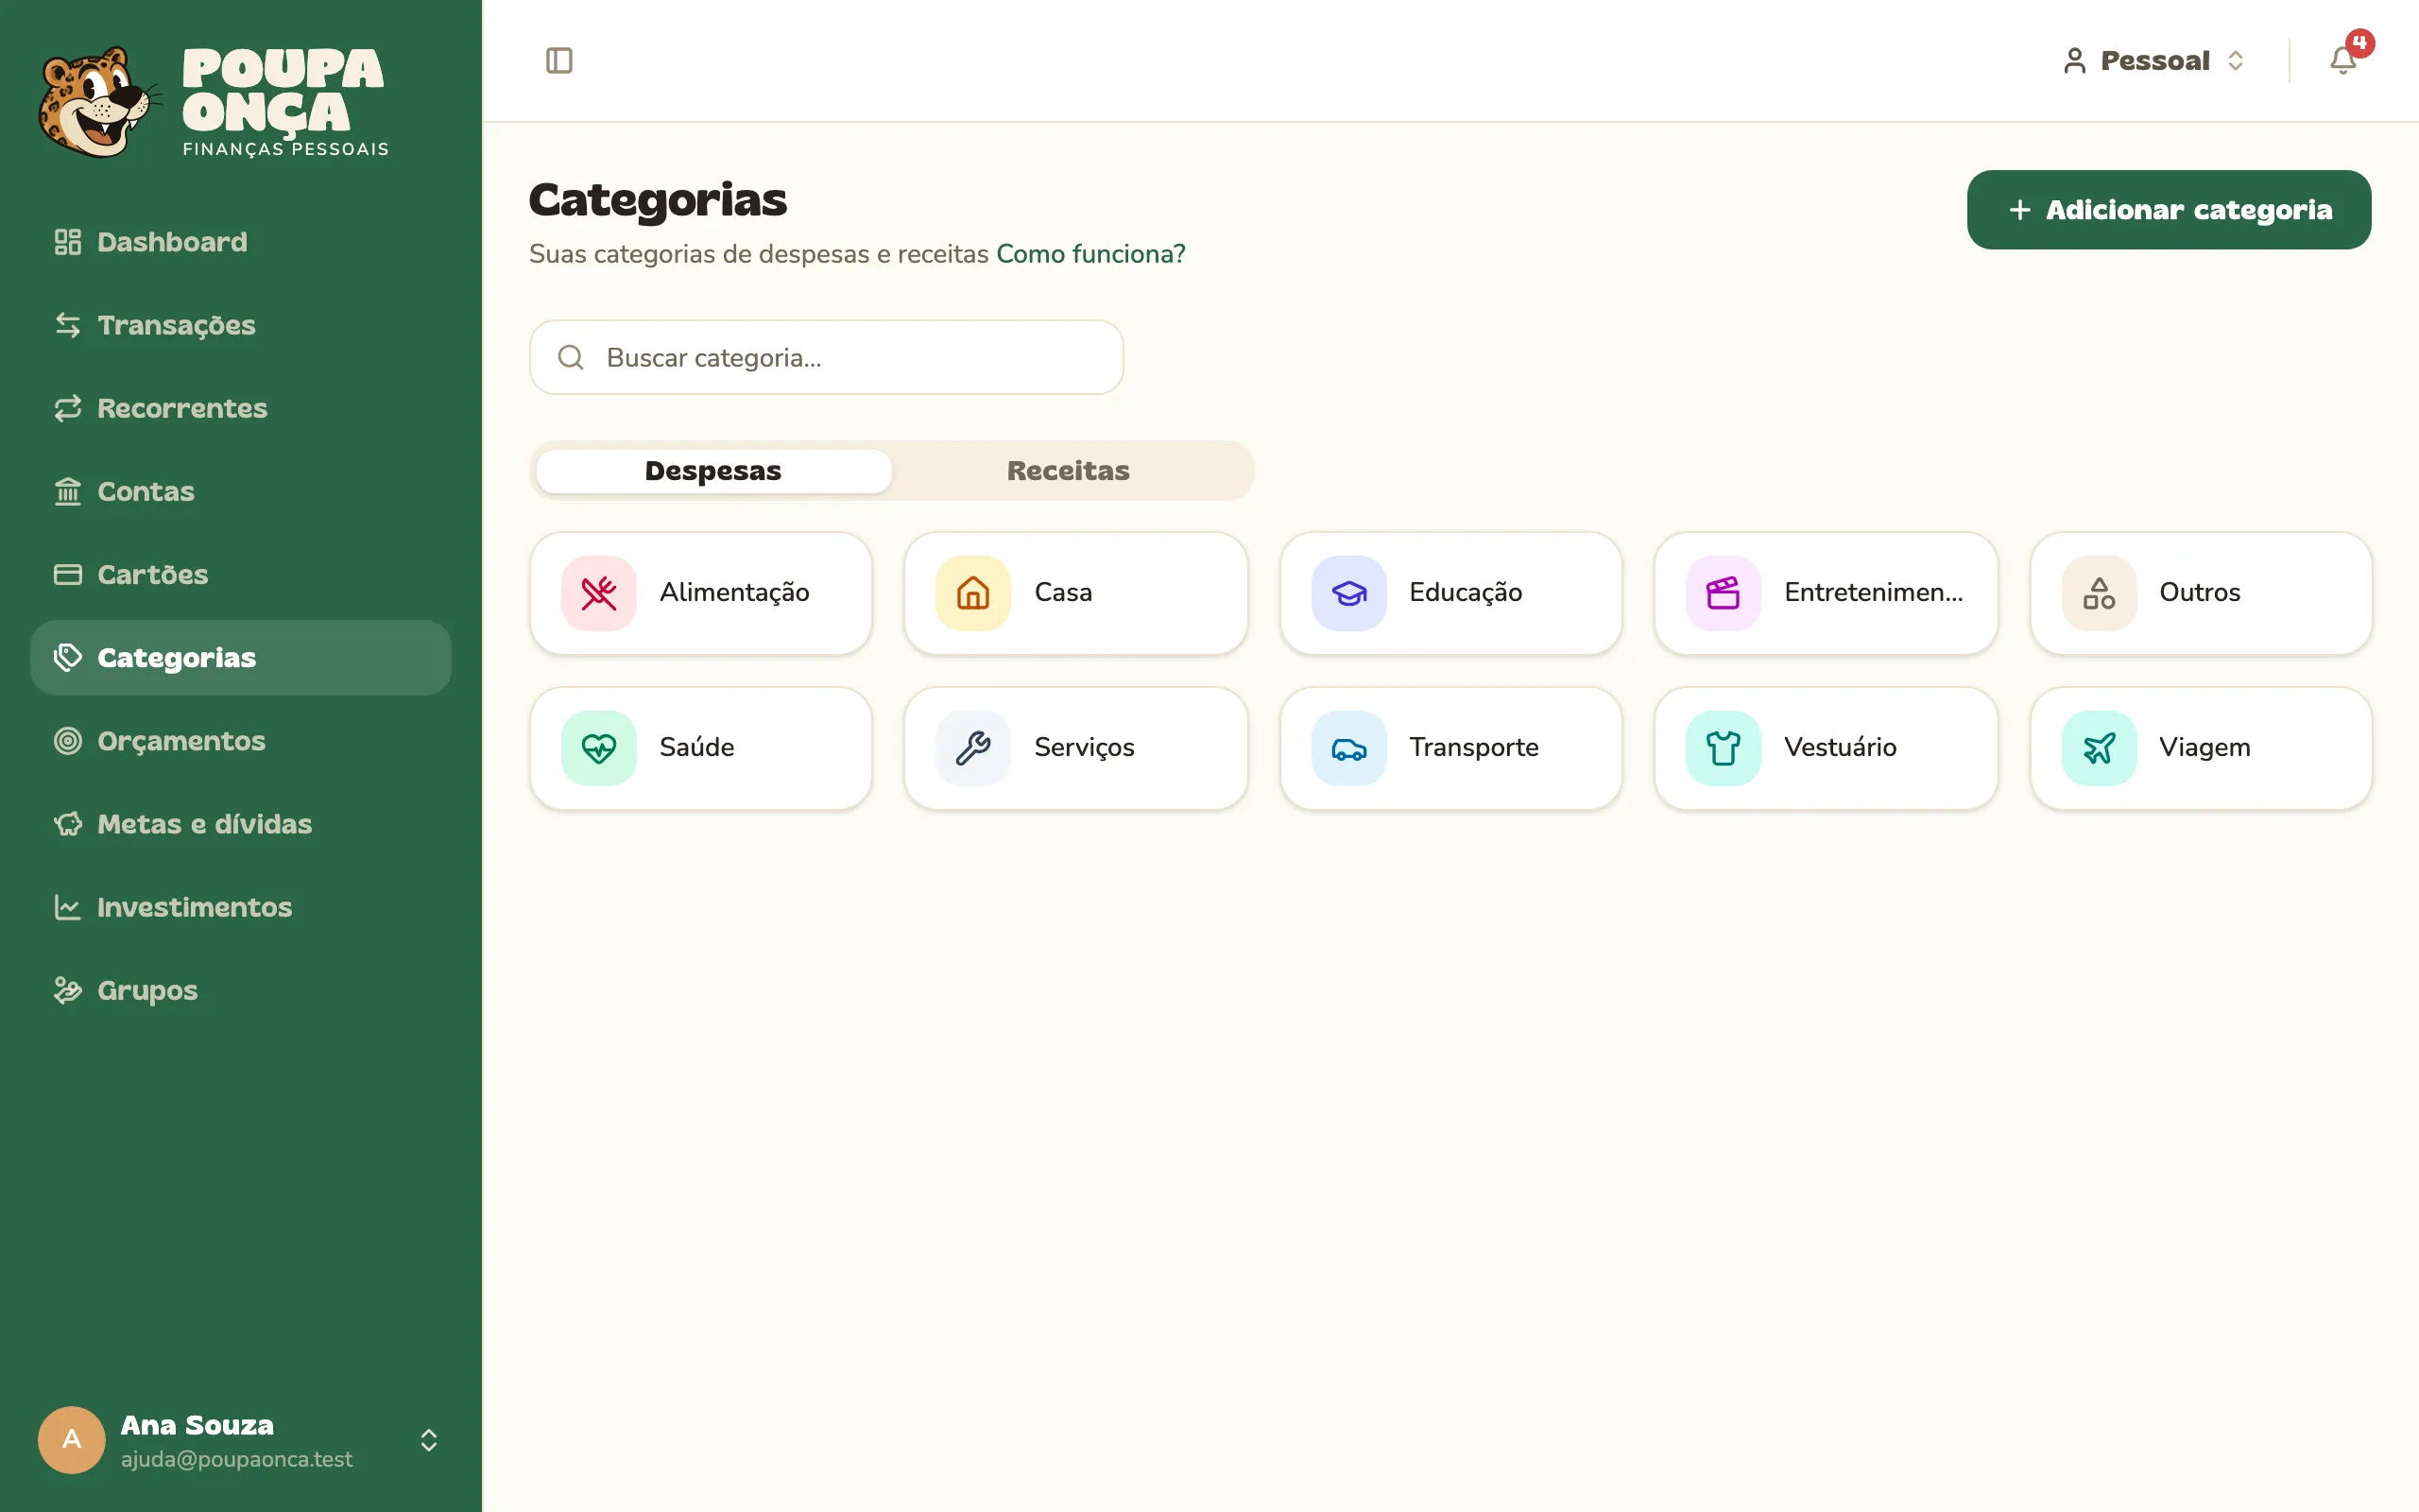Expand the Ana Souza account menu chevron
This screenshot has width=2419, height=1512.
pyautogui.click(x=429, y=1439)
